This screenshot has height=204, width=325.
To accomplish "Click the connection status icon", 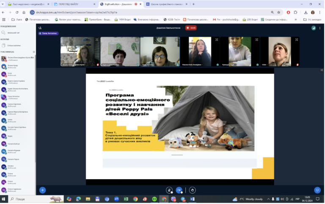I will click(x=314, y=28).
